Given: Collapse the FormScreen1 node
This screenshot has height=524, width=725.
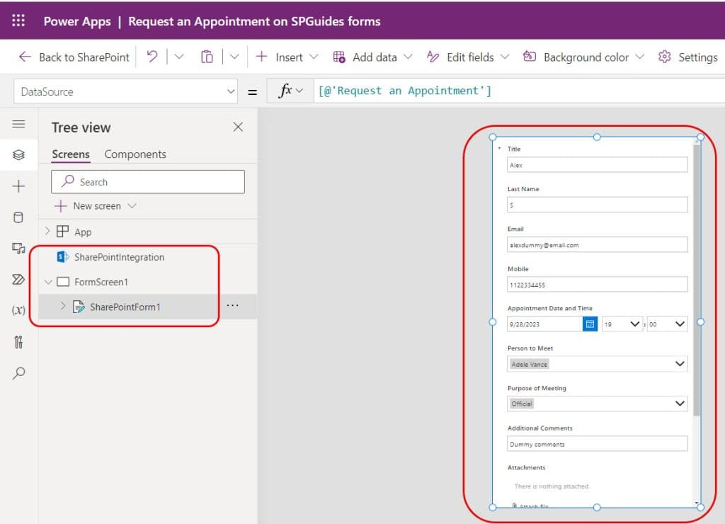Looking at the screenshot, I should point(48,282).
